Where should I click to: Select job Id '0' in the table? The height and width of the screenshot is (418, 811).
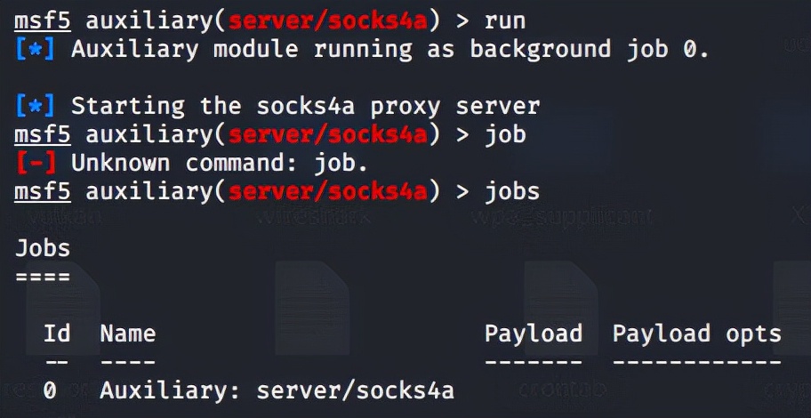coord(50,390)
